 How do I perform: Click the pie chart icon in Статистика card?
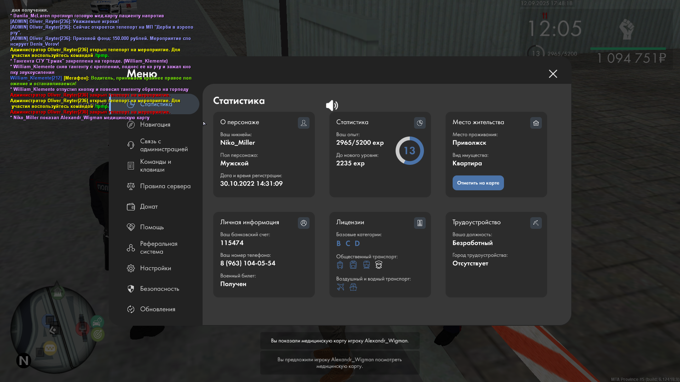(x=420, y=123)
